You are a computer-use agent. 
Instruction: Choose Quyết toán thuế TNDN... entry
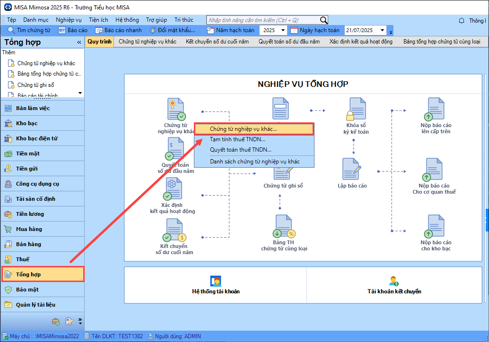254,150
